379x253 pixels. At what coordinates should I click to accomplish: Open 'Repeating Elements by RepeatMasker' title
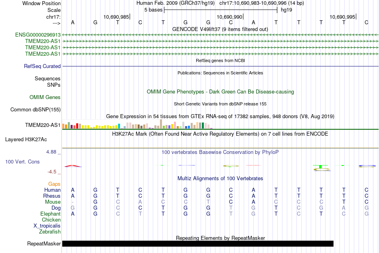point(221,238)
